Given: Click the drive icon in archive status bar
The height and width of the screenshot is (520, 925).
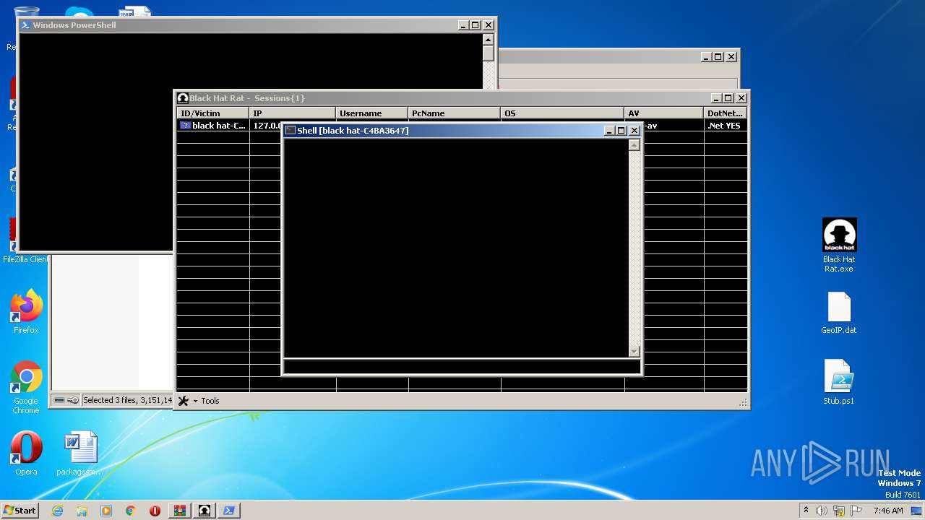Looking at the screenshot, I should (59, 400).
